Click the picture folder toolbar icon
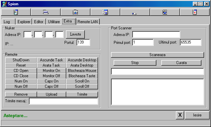 [76, 12]
